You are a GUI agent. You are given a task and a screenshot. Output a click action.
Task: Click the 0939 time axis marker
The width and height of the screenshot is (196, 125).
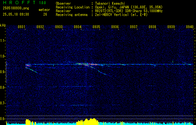(171, 27)
